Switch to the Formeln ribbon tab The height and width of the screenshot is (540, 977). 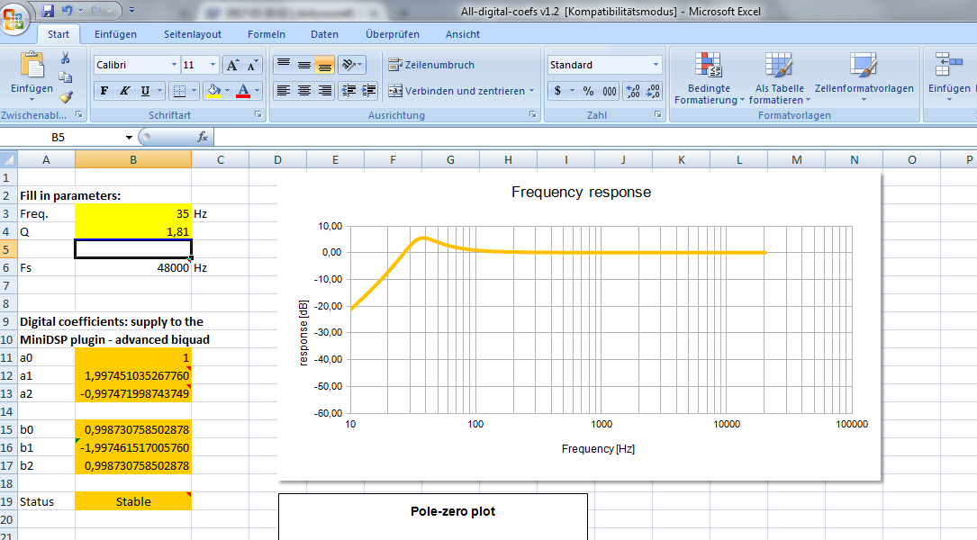tap(267, 34)
